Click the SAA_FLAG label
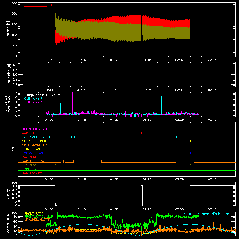 coord(29,157)
